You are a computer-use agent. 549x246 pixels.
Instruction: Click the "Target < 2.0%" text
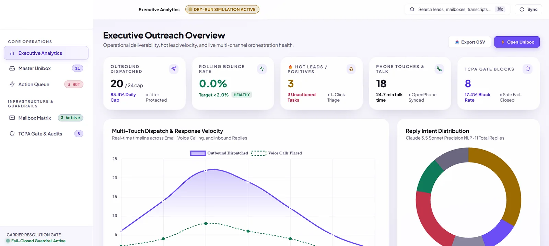pyautogui.click(x=214, y=95)
